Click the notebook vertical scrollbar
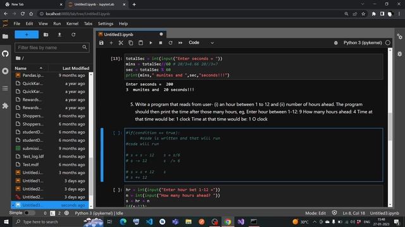The image size is (405, 227). point(390,127)
